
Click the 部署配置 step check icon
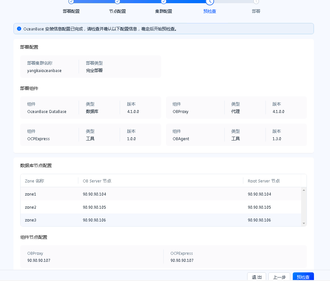(71, 2)
